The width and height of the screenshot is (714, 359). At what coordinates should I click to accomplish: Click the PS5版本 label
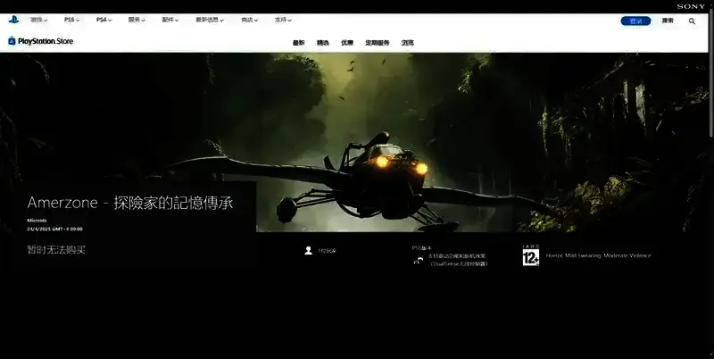(421, 248)
